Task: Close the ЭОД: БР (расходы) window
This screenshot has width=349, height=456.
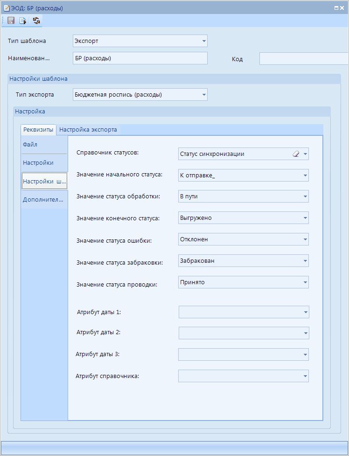Action: point(343,8)
